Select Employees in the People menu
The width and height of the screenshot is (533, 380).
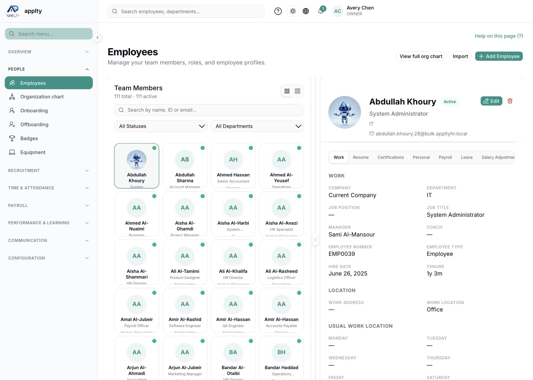pos(49,83)
